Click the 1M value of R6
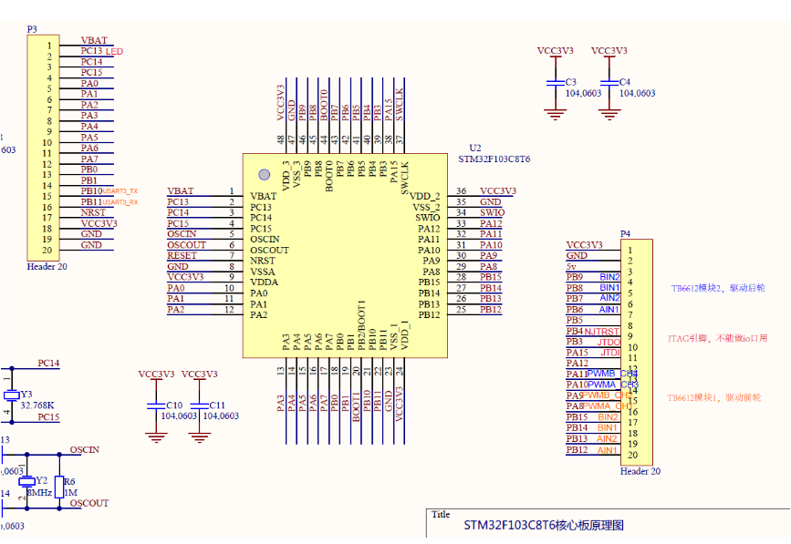Viewport: 791px width, 544px height. click(x=70, y=493)
